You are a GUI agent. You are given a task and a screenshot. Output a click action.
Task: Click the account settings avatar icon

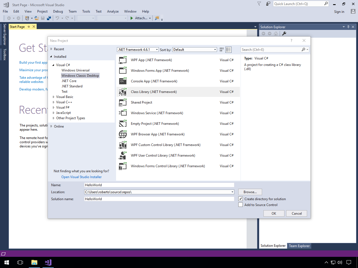coord(353,11)
